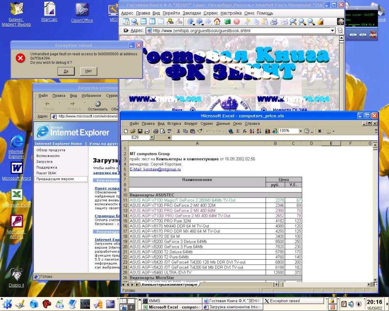Open the Name Box dropdown next to E29
The image size is (389, 311).
(x=152, y=137)
